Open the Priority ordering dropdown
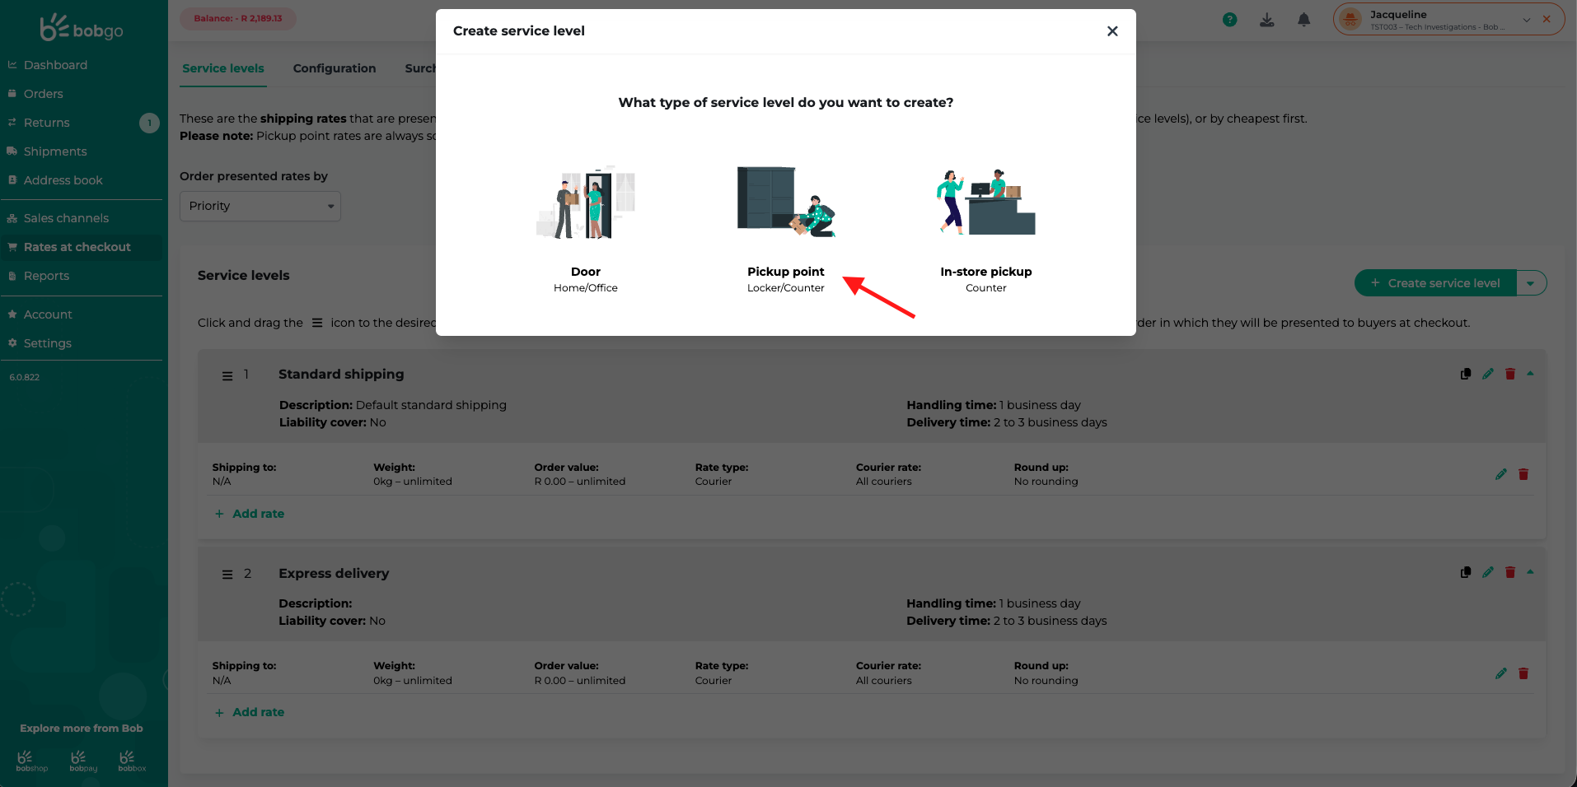The image size is (1577, 787). coord(260,206)
